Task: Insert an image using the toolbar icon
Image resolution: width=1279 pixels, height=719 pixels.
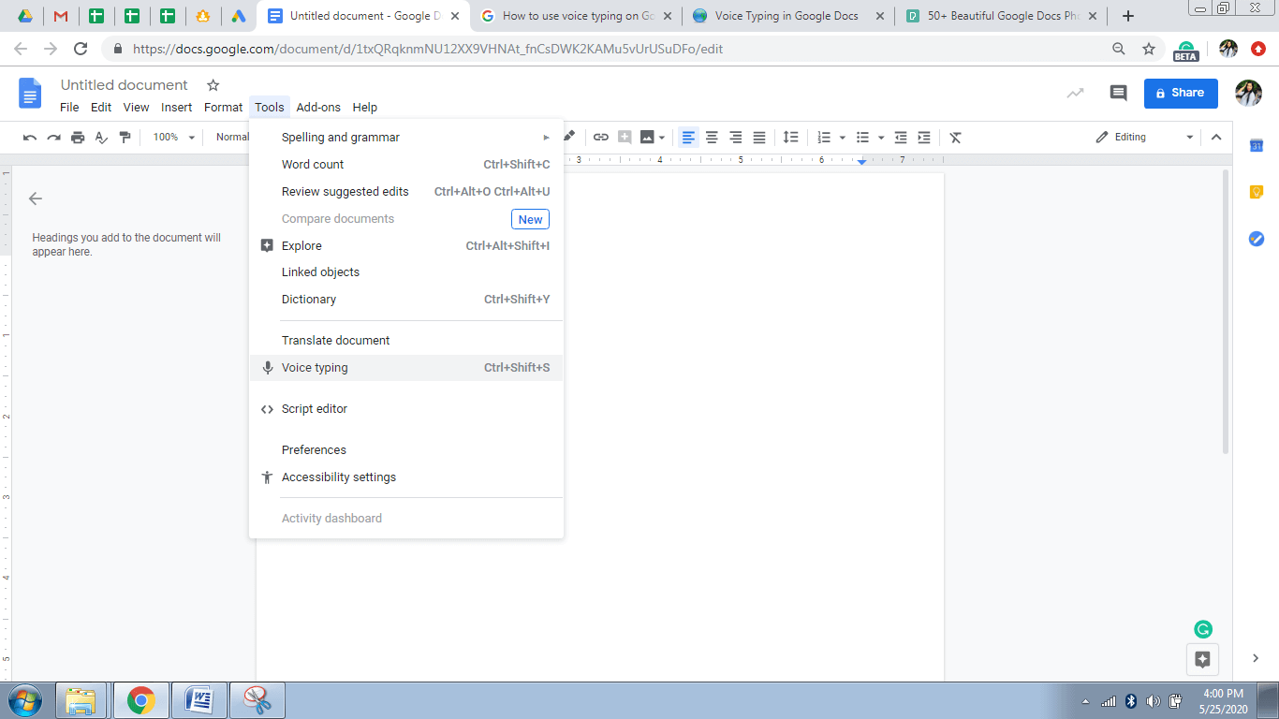Action: 648,137
